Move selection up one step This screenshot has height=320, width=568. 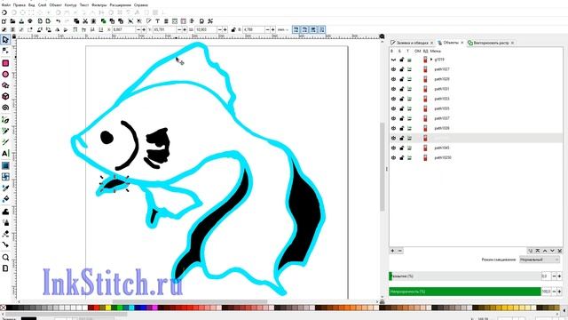(x=545, y=251)
